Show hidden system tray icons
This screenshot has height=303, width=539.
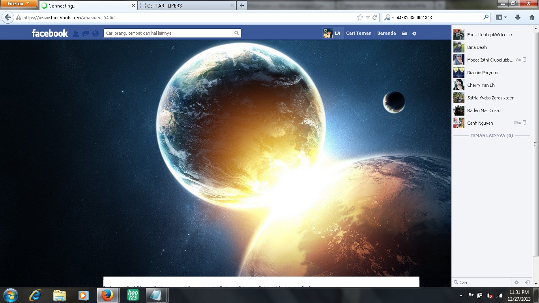(461, 296)
